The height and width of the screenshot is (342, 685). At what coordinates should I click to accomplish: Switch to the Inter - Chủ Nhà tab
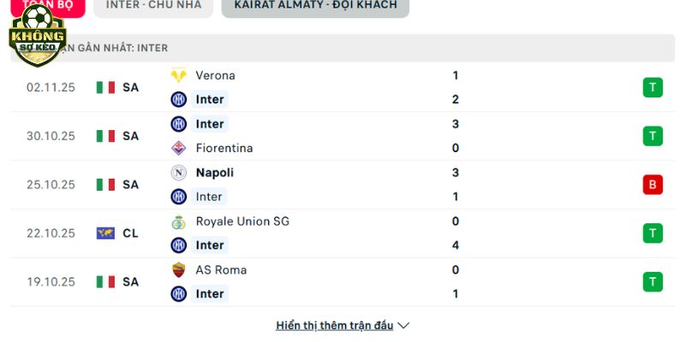[x=153, y=5]
